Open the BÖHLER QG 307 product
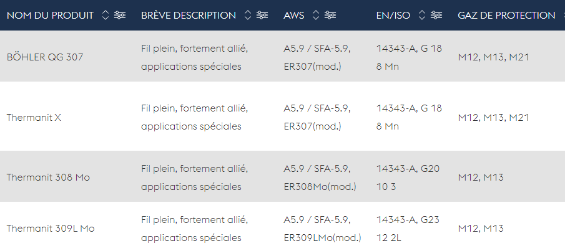Viewport: 565px width, 251px height. [x=45, y=57]
